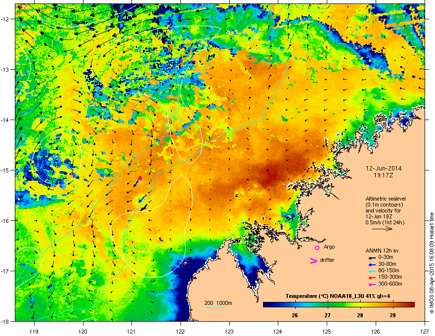Click the latitude axis label -17
Screen dimensions: 435x336
point(5,271)
